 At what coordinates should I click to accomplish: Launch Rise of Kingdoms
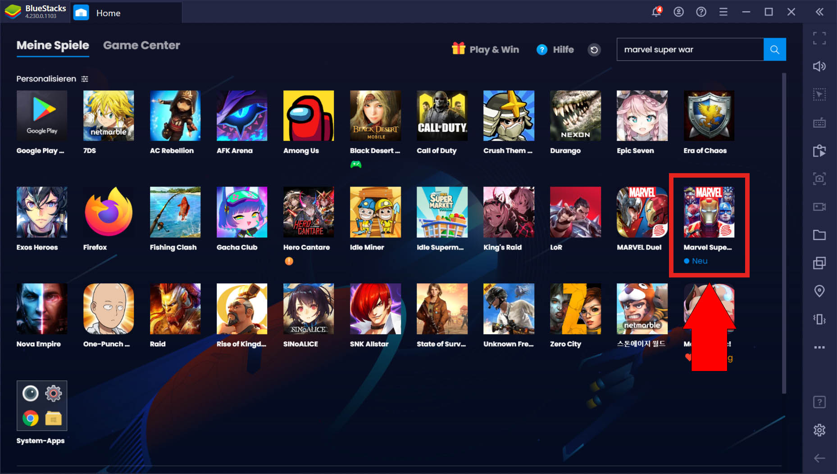[242, 309]
